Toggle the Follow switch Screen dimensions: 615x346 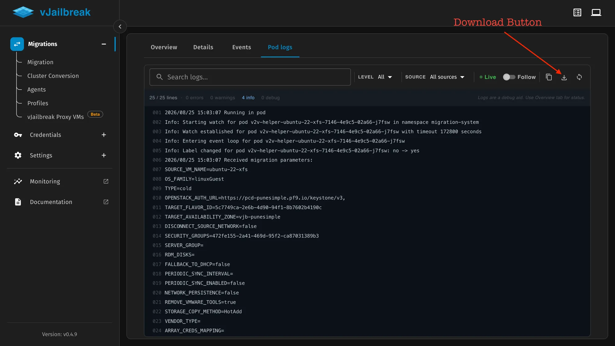click(x=509, y=77)
